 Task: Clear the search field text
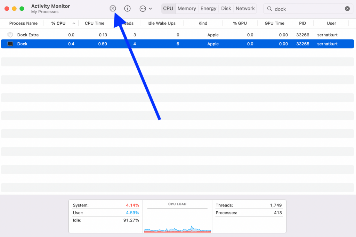tap(347, 9)
